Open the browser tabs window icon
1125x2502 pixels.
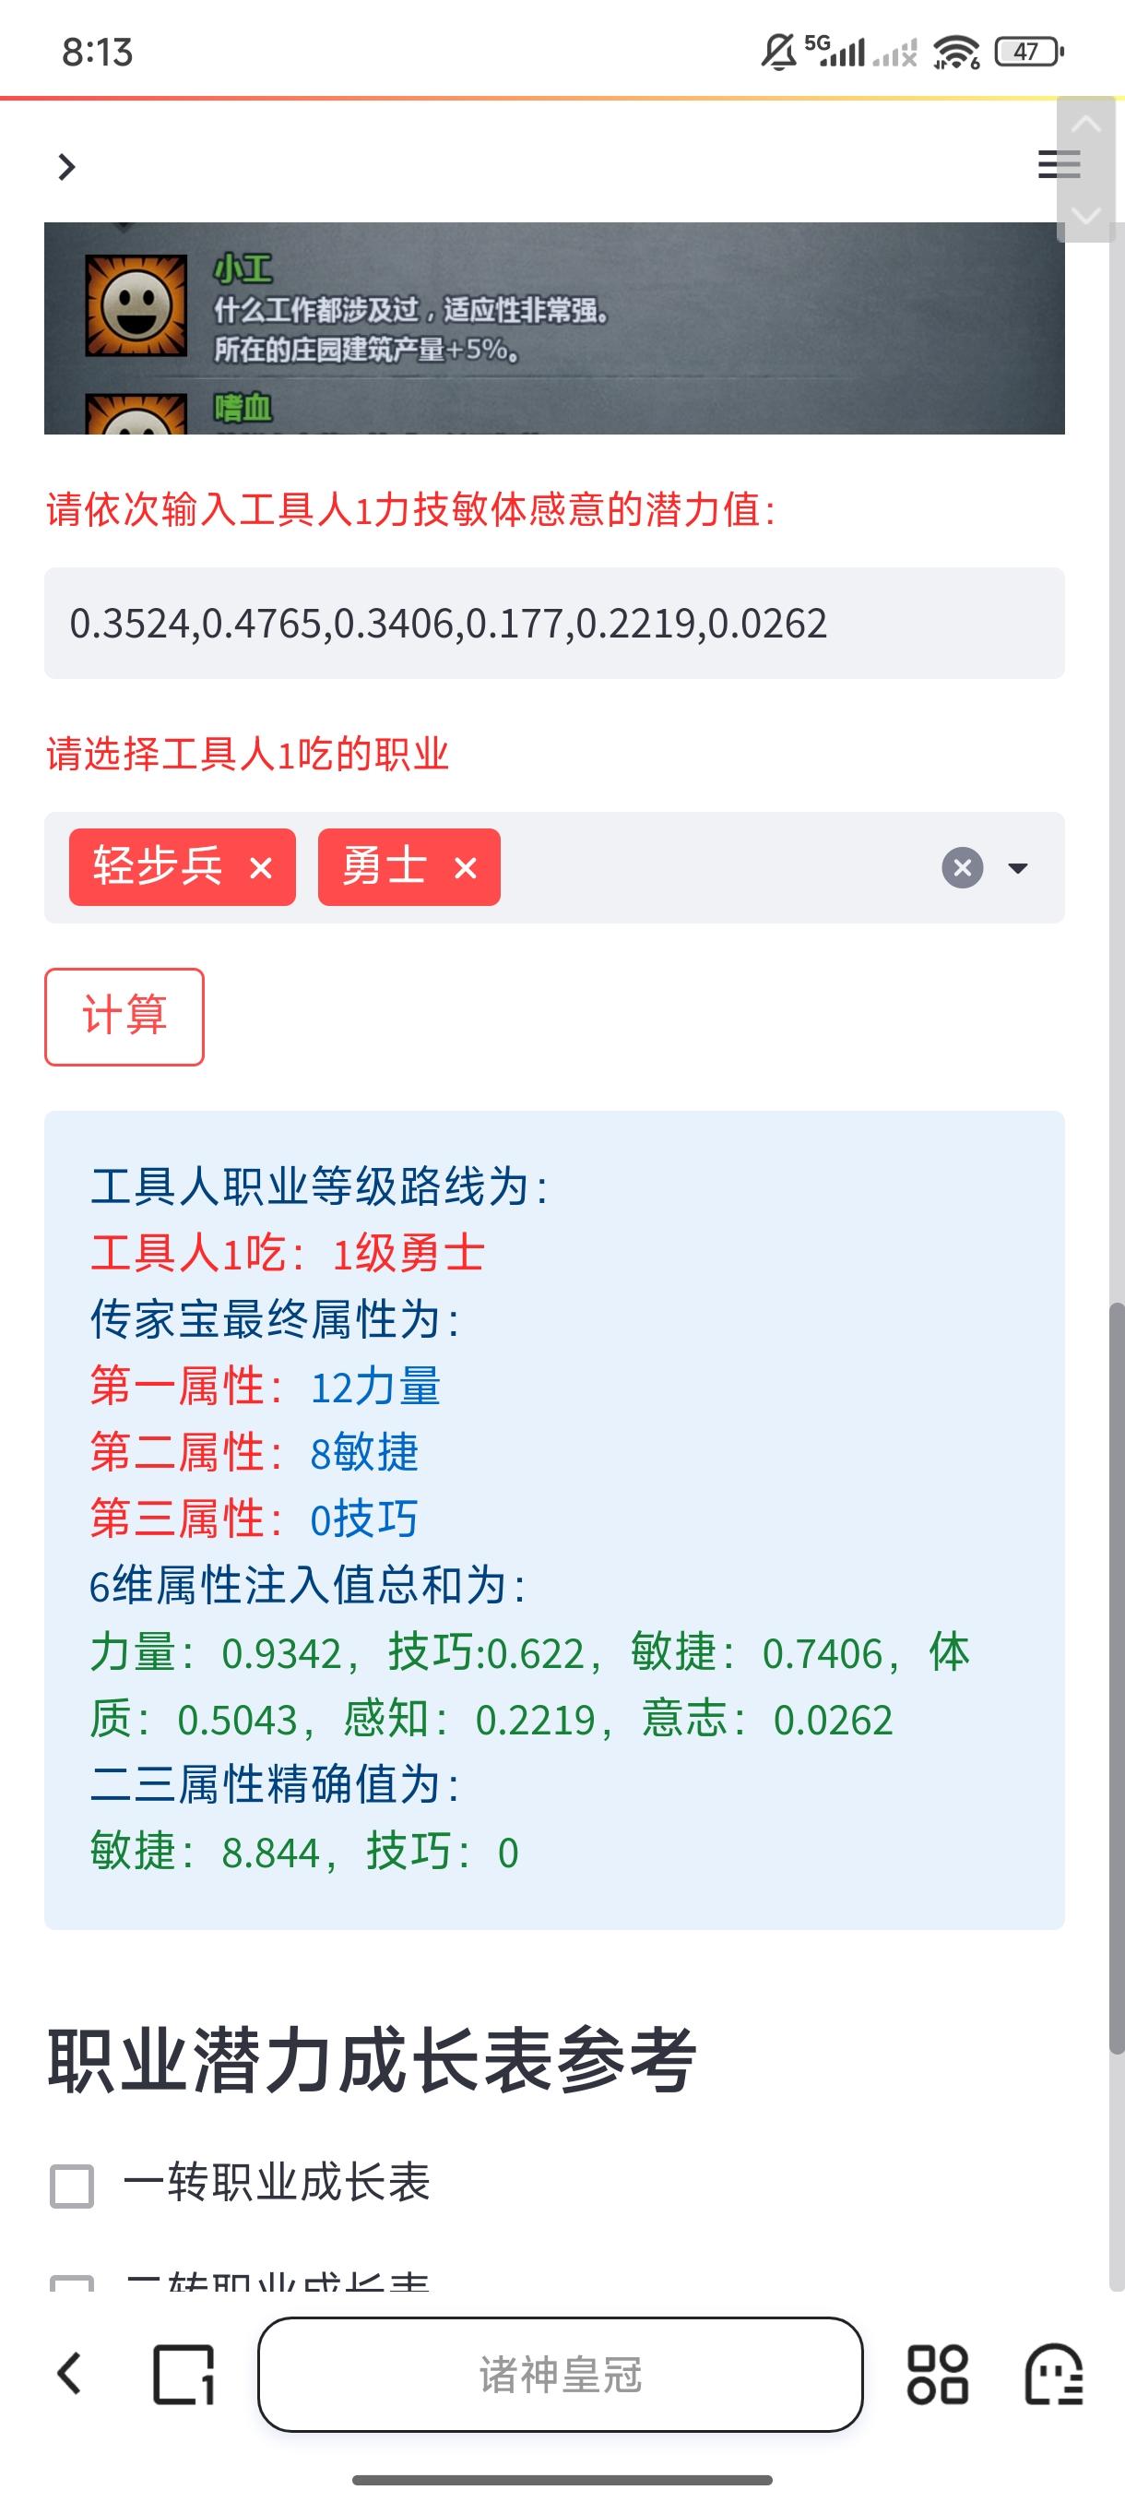coord(184,2374)
